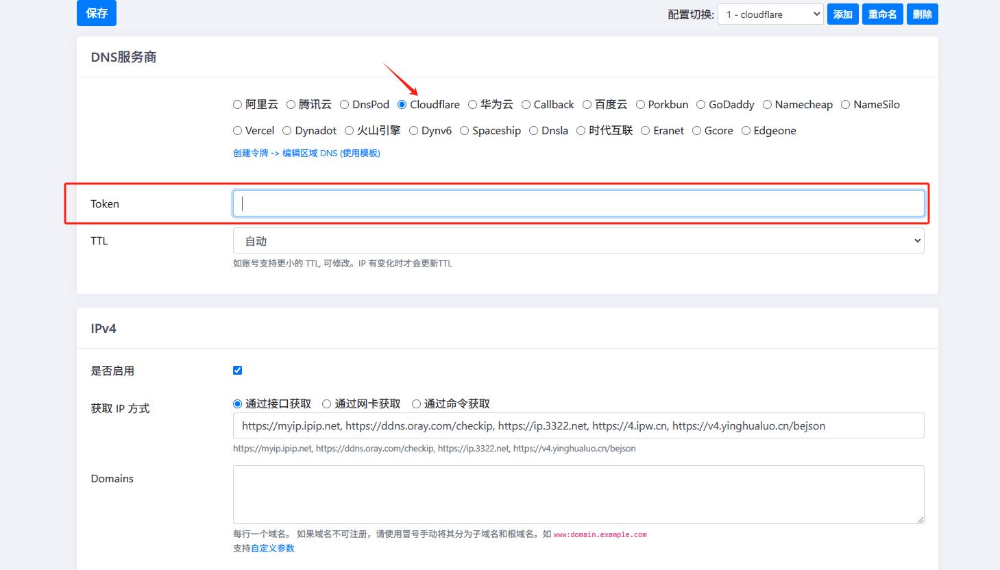This screenshot has width=1000, height=570.
Task: Select the Porkbun DNS provider
Action: (x=640, y=104)
